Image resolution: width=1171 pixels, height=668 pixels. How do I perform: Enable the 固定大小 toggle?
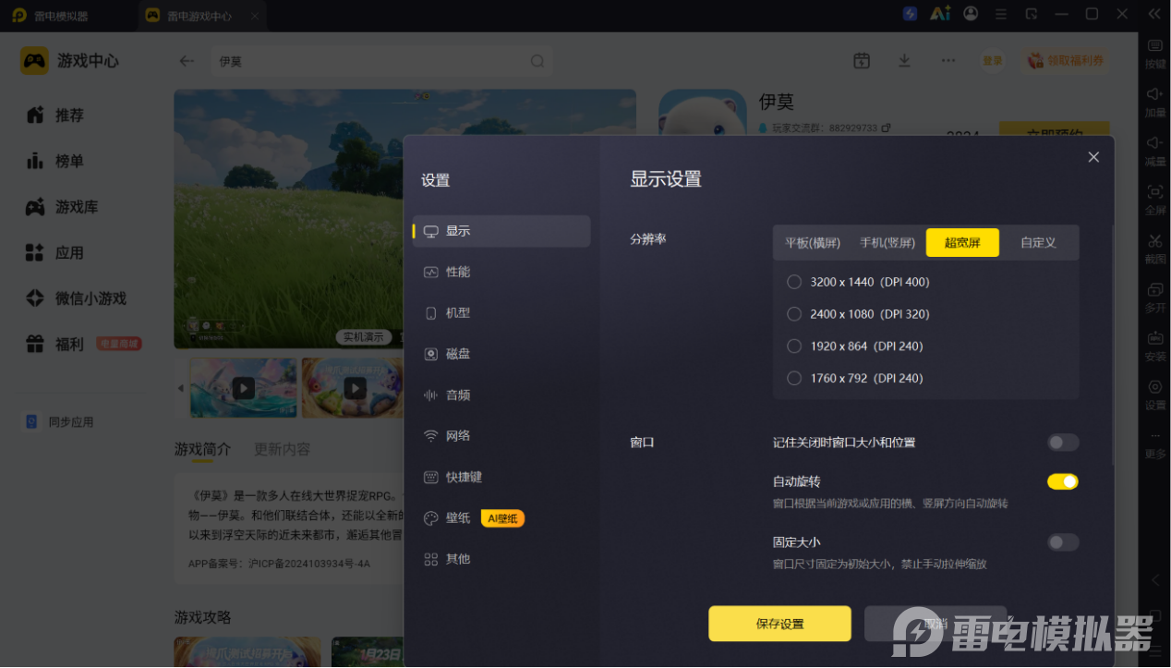coord(1063,542)
